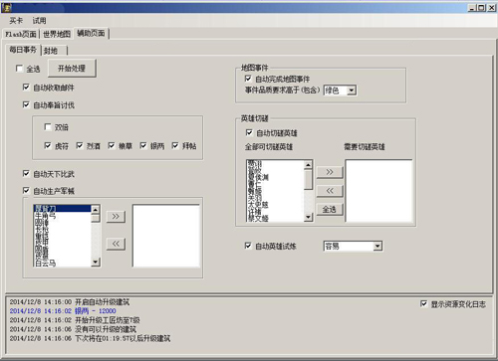Enable the 双倍 checkbox
The image size is (498, 361).
(x=48, y=127)
